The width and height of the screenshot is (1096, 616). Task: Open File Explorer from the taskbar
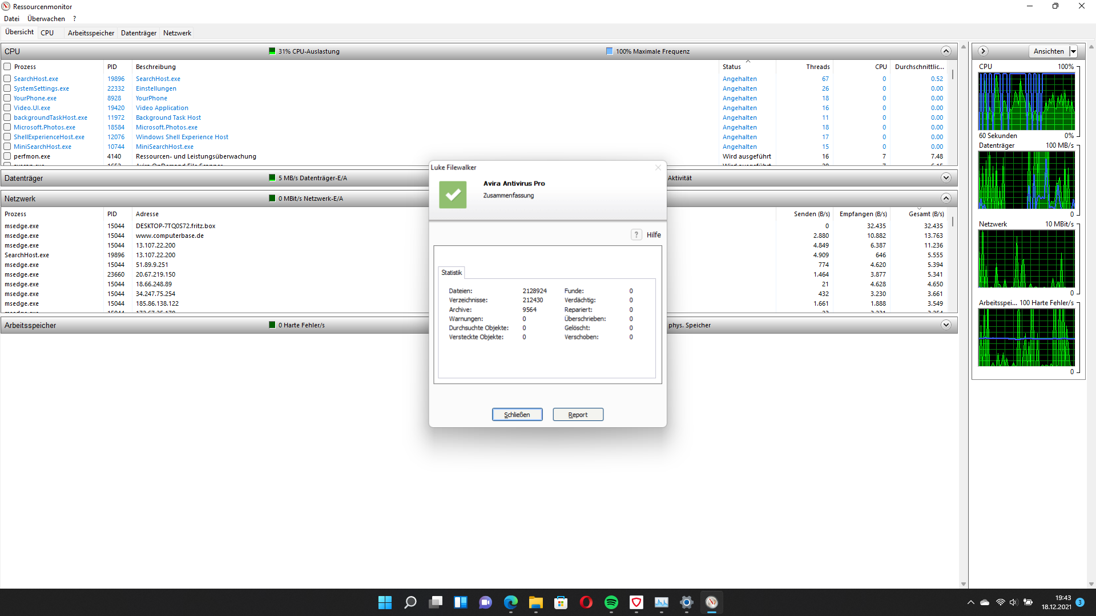(x=535, y=602)
